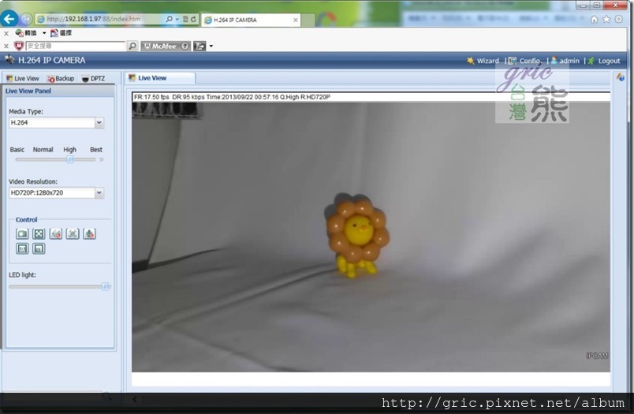Open the McAfee toolbar dropdown arrow
Screen dimensions: 634x414
(211, 46)
